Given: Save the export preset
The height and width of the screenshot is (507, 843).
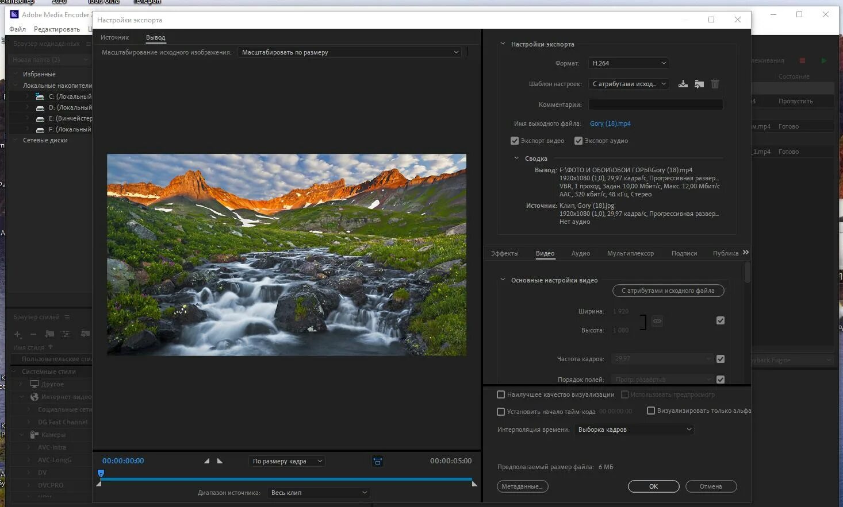Looking at the screenshot, I should [683, 84].
